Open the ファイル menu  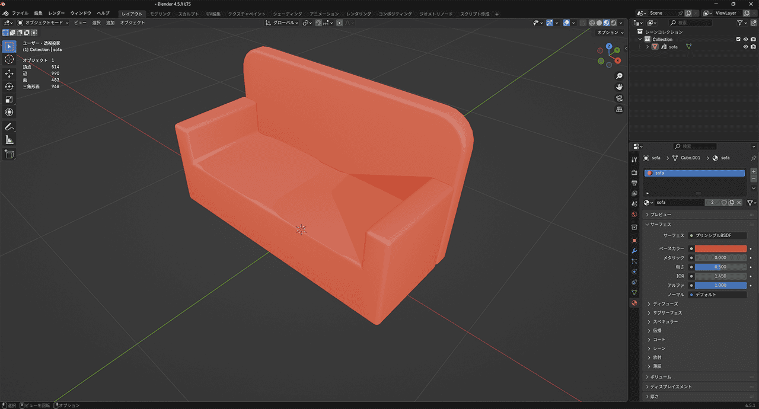[x=20, y=13]
